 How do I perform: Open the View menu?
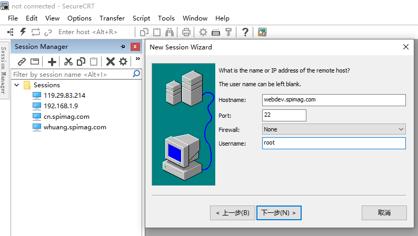(52, 18)
